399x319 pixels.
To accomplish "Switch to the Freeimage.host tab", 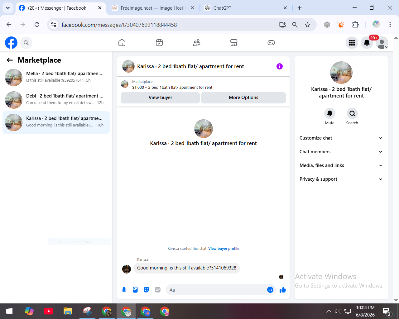I will pyautogui.click(x=153, y=8).
